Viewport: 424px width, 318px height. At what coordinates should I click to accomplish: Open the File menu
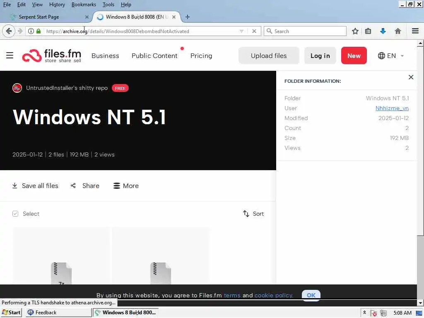pos(7,5)
